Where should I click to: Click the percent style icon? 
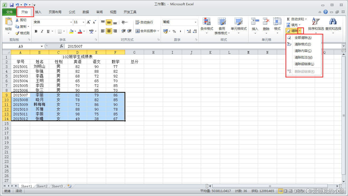174,31
